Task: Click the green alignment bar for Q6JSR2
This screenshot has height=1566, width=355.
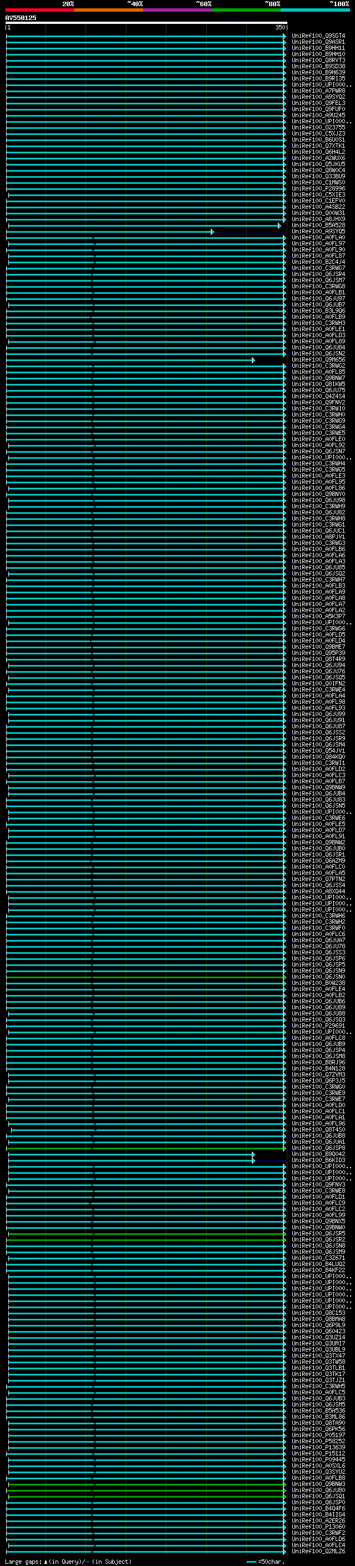Action: (x=145, y=1239)
